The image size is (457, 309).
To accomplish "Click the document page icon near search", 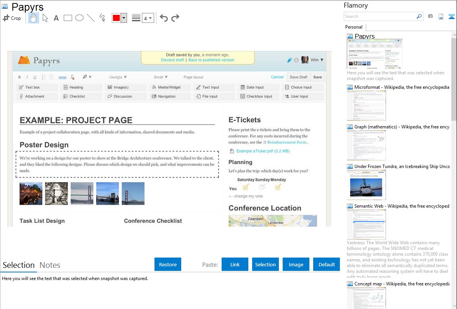I will [x=441, y=16].
